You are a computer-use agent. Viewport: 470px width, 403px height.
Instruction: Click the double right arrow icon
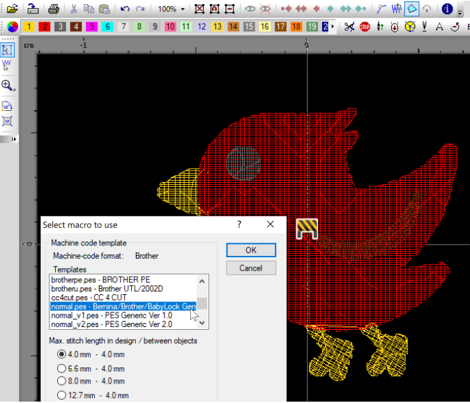click(346, 9)
